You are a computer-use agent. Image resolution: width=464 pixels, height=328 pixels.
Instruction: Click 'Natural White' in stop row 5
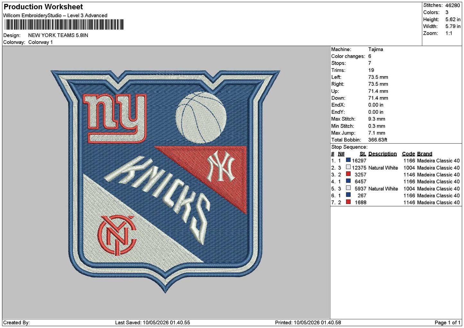tap(383, 189)
